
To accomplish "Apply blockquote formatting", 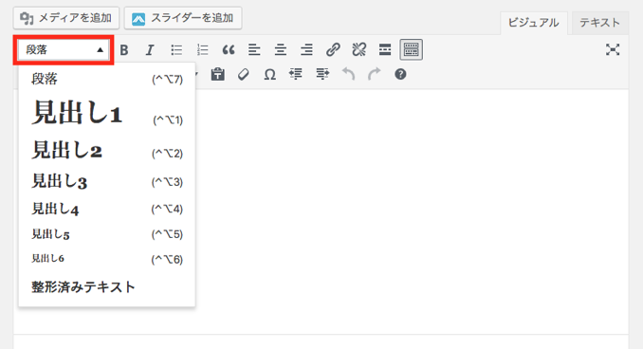I will pyautogui.click(x=229, y=50).
